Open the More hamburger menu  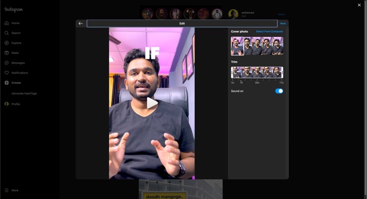pyautogui.click(x=6, y=190)
